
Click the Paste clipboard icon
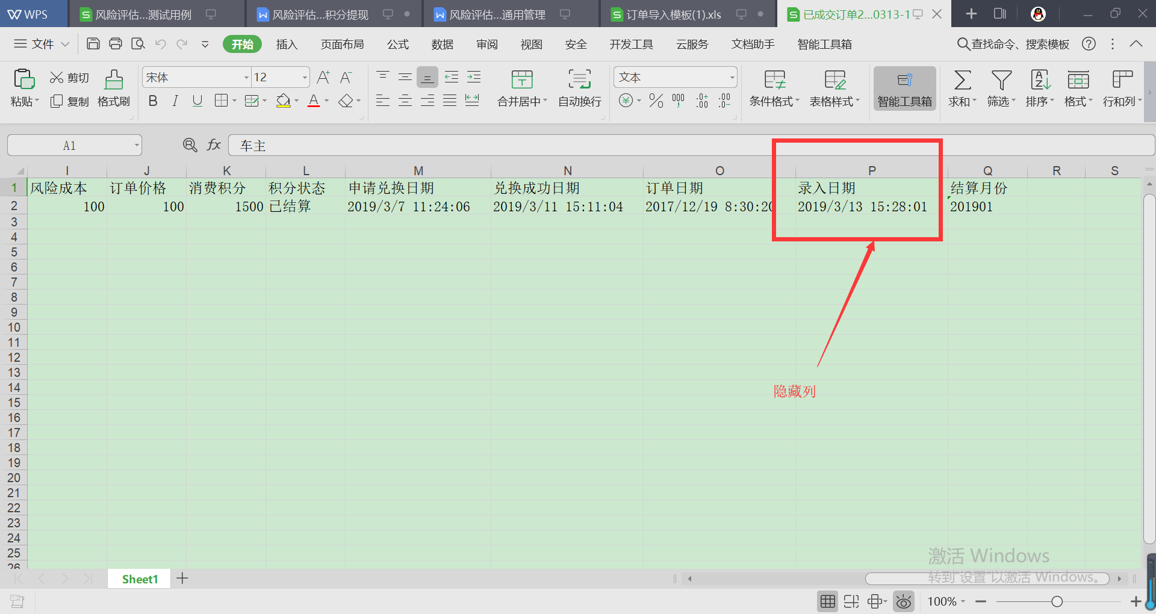[24, 79]
